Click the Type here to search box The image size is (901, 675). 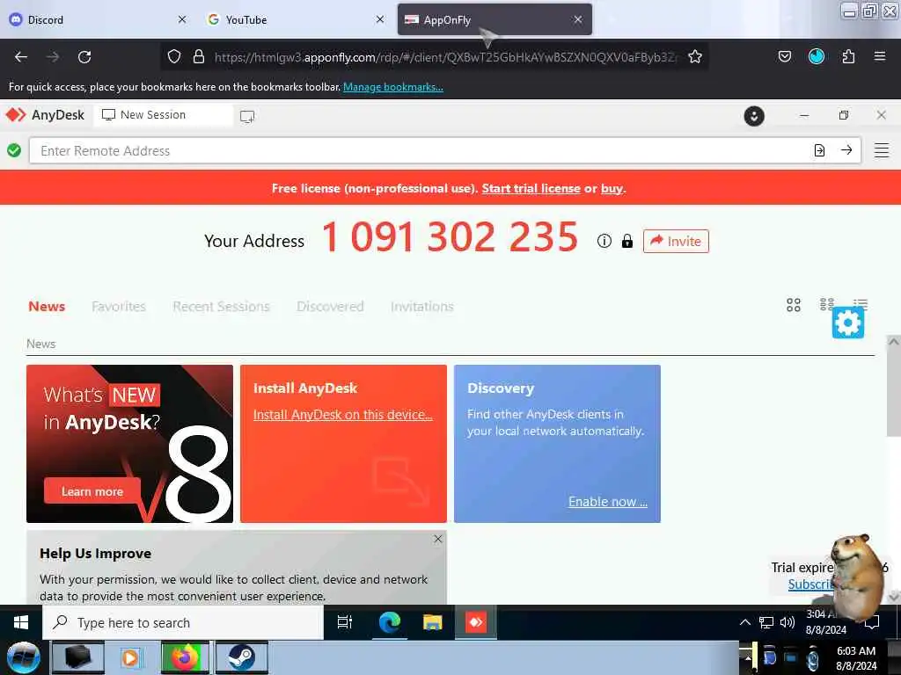click(183, 623)
